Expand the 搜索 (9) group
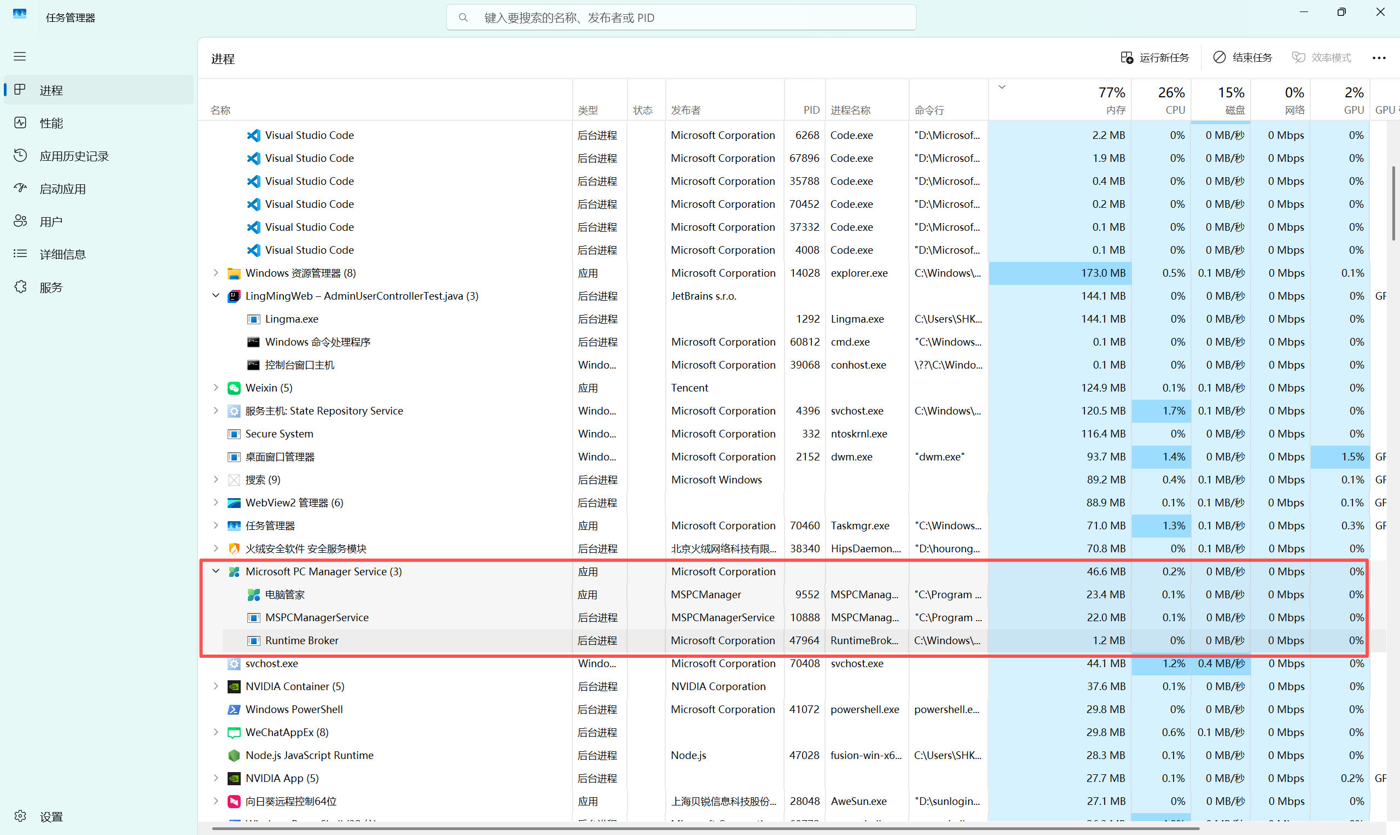The width and height of the screenshot is (1400, 835). [216, 480]
